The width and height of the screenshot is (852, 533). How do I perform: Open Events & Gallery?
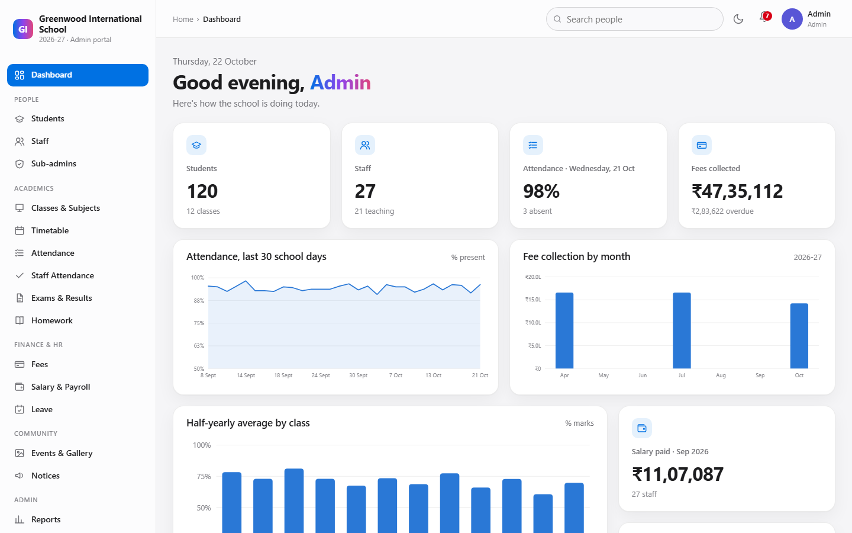point(78,454)
